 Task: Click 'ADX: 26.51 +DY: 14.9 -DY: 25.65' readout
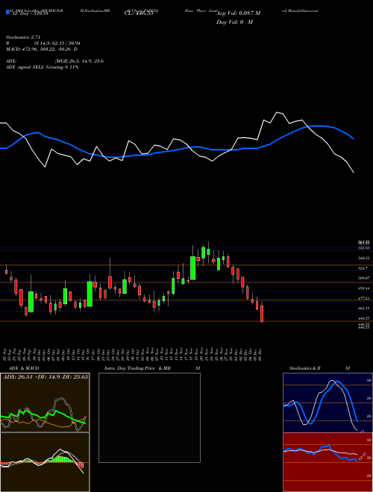point(46,376)
